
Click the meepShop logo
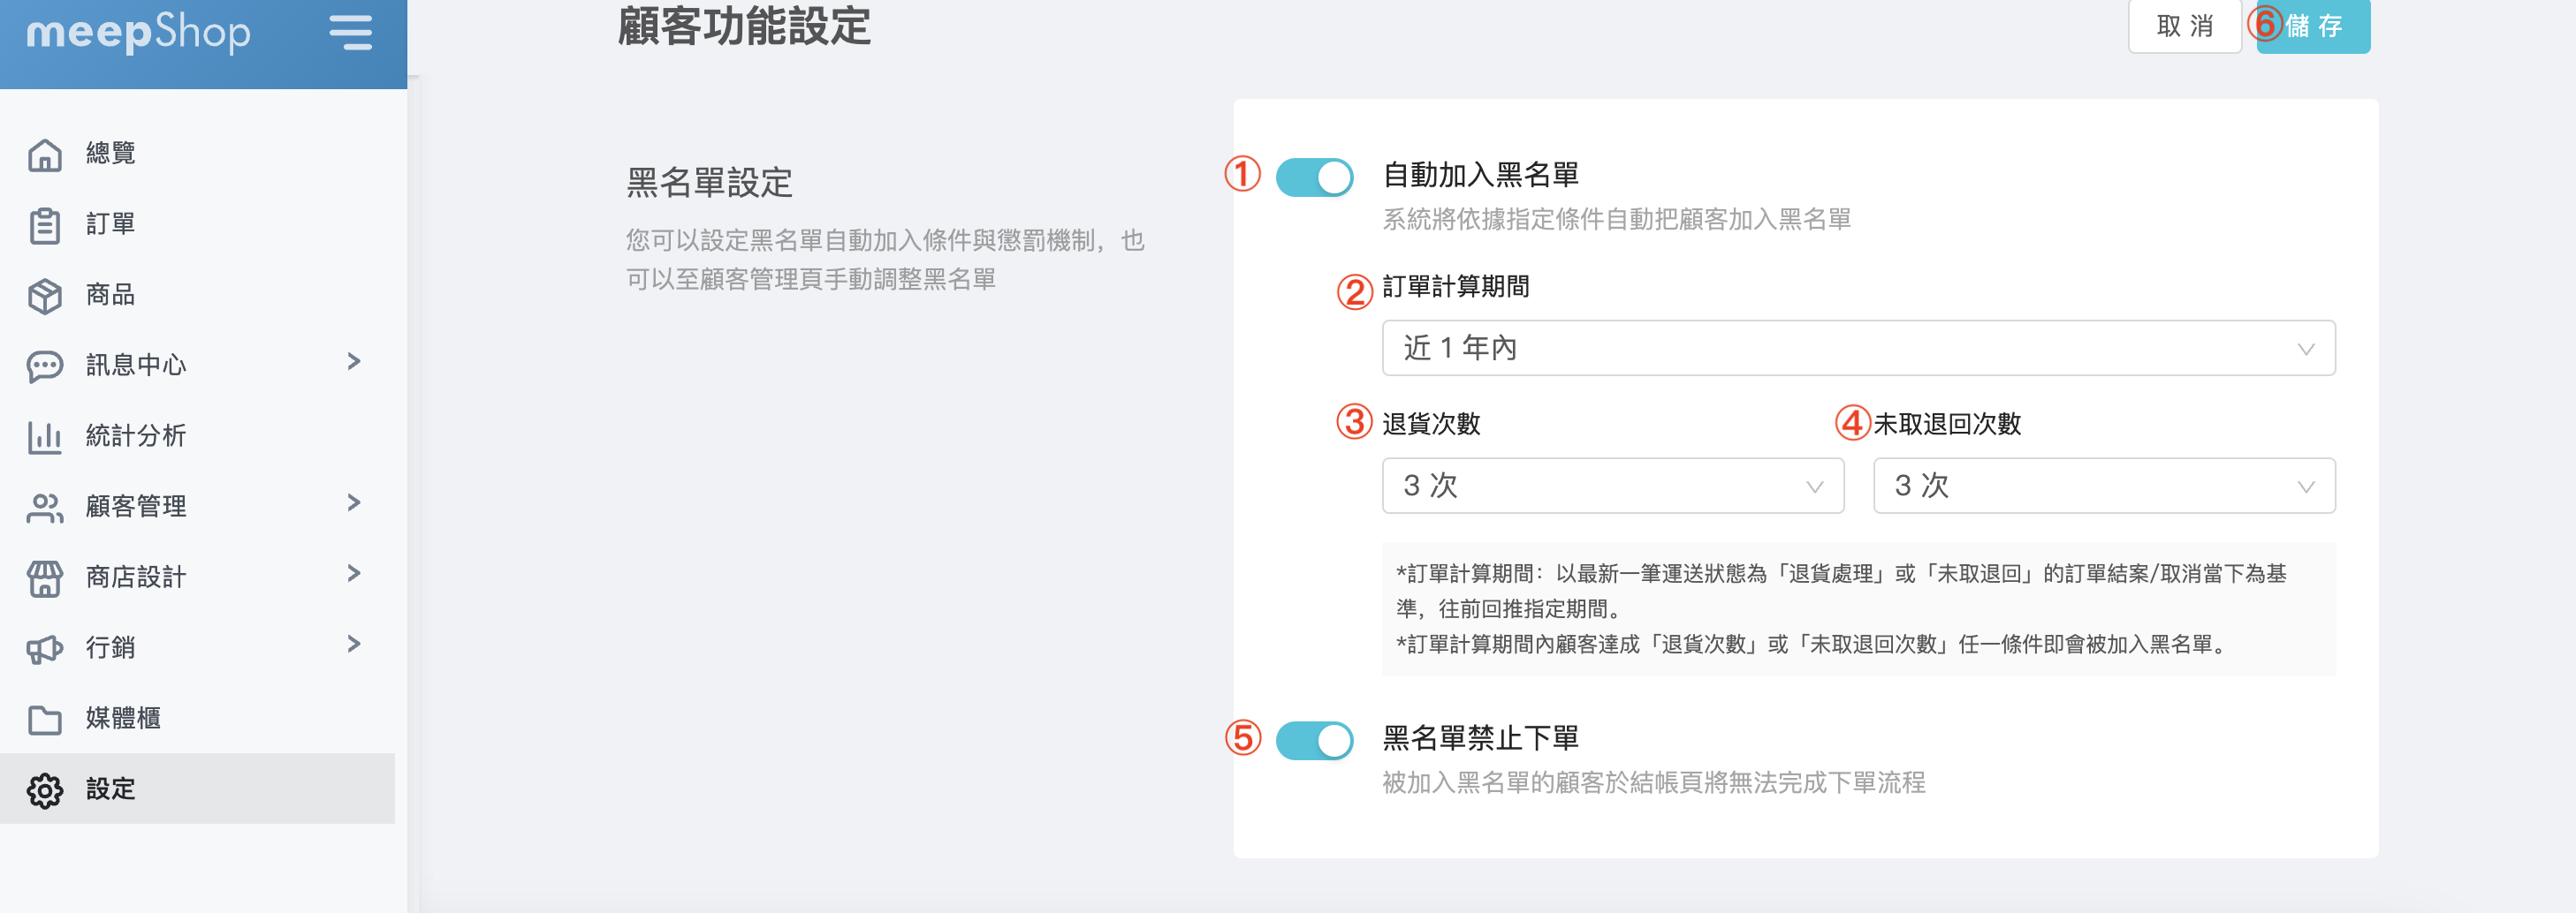(x=138, y=32)
